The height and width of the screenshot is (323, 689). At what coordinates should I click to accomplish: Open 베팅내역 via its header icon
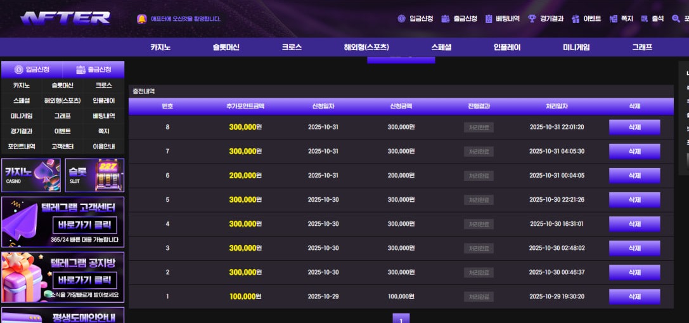coord(489,19)
